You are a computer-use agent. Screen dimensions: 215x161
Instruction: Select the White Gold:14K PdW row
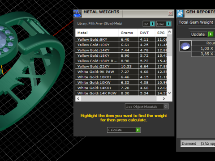pyautogui.click(x=121, y=93)
